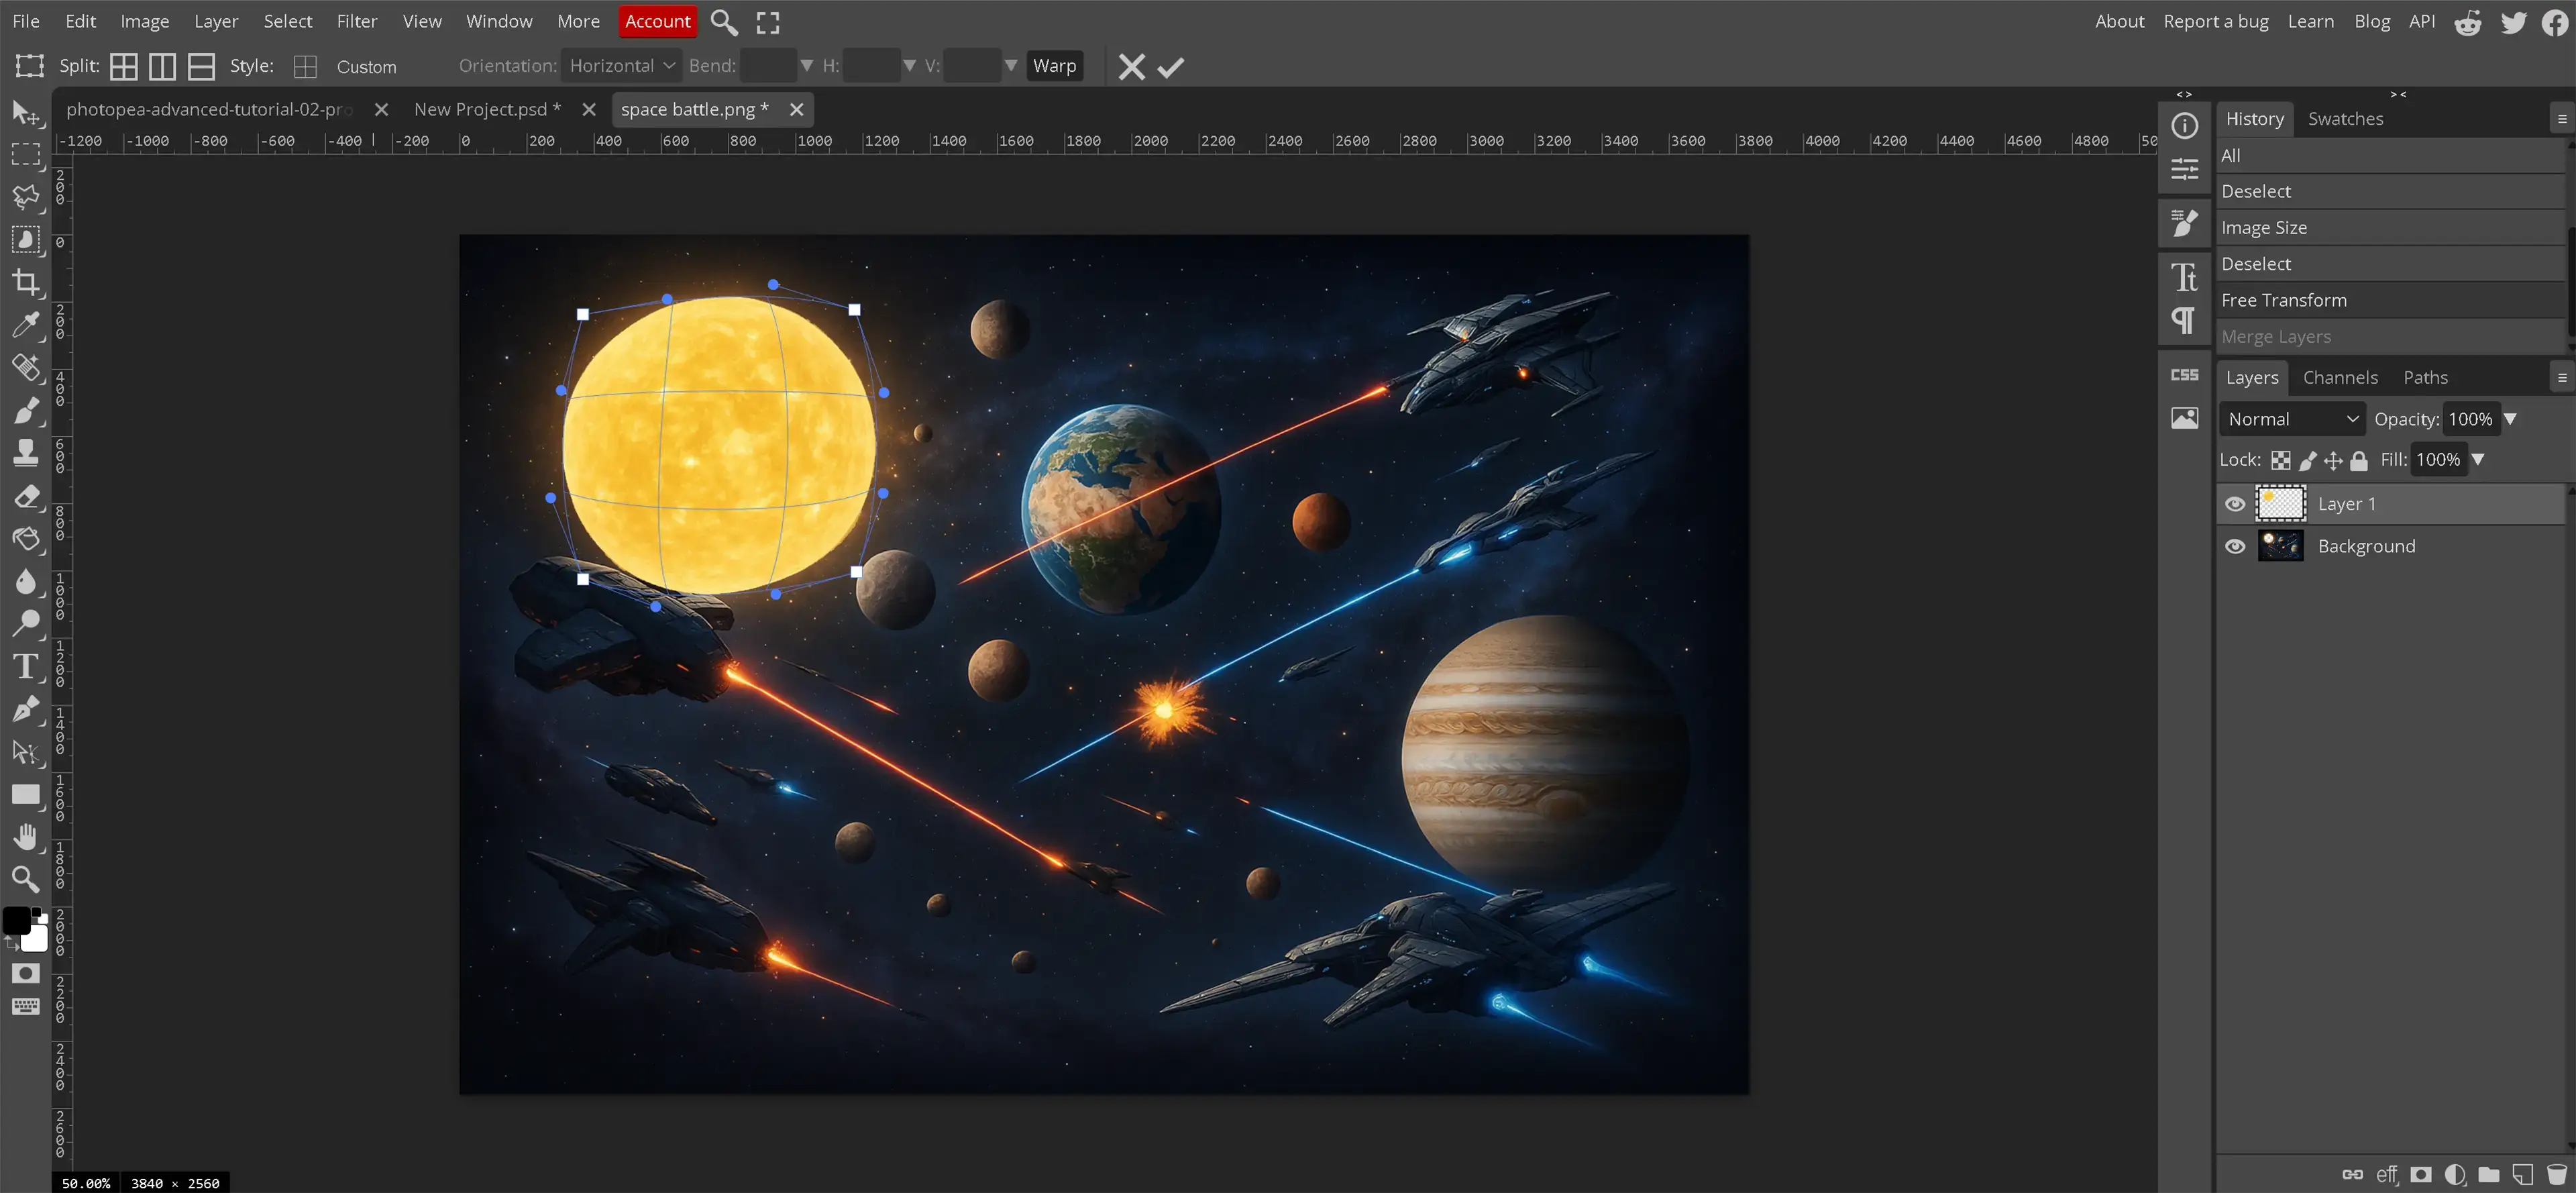This screenshot has width=2576, height=1193.
Task: Open the History panel menu
Action: tap(2561, 118)
